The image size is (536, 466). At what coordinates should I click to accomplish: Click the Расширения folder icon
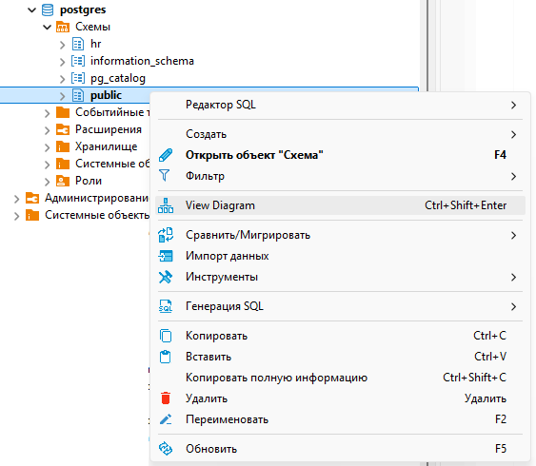click(63, 129)
